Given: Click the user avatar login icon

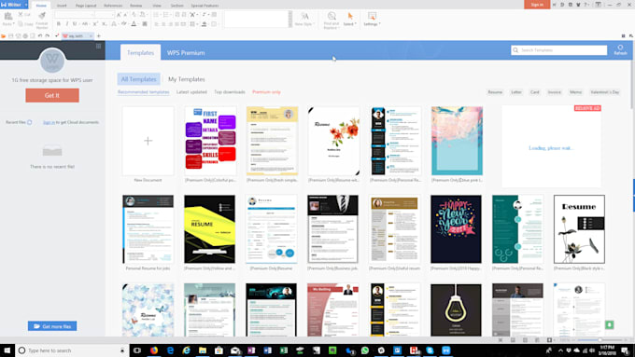Looking at the screenshot, I should click(52, 61).
